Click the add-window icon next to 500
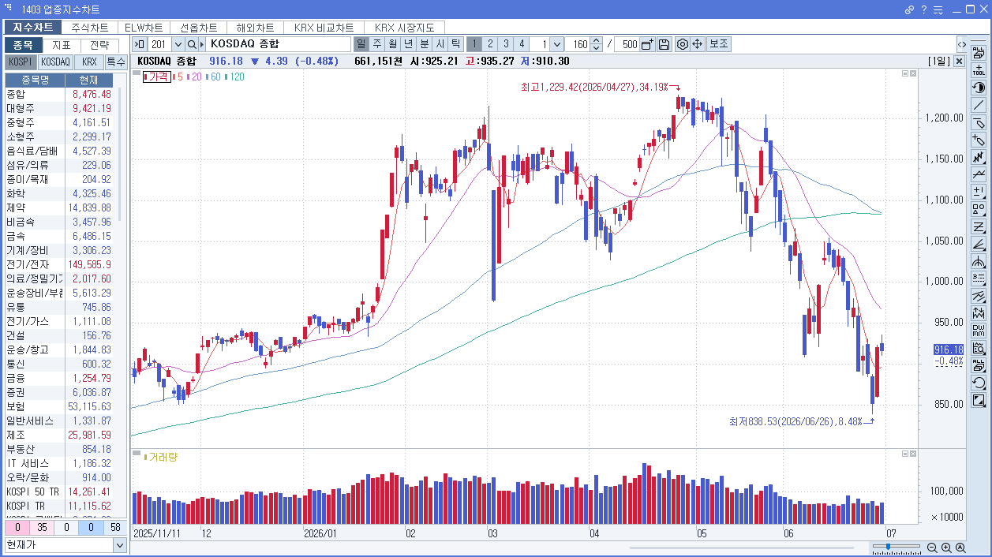Screen dimensions: 992x557 [x=647, y=44]
